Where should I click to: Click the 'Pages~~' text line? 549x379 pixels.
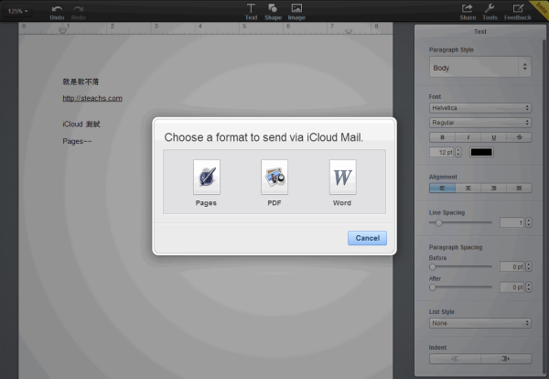point(77,141)
